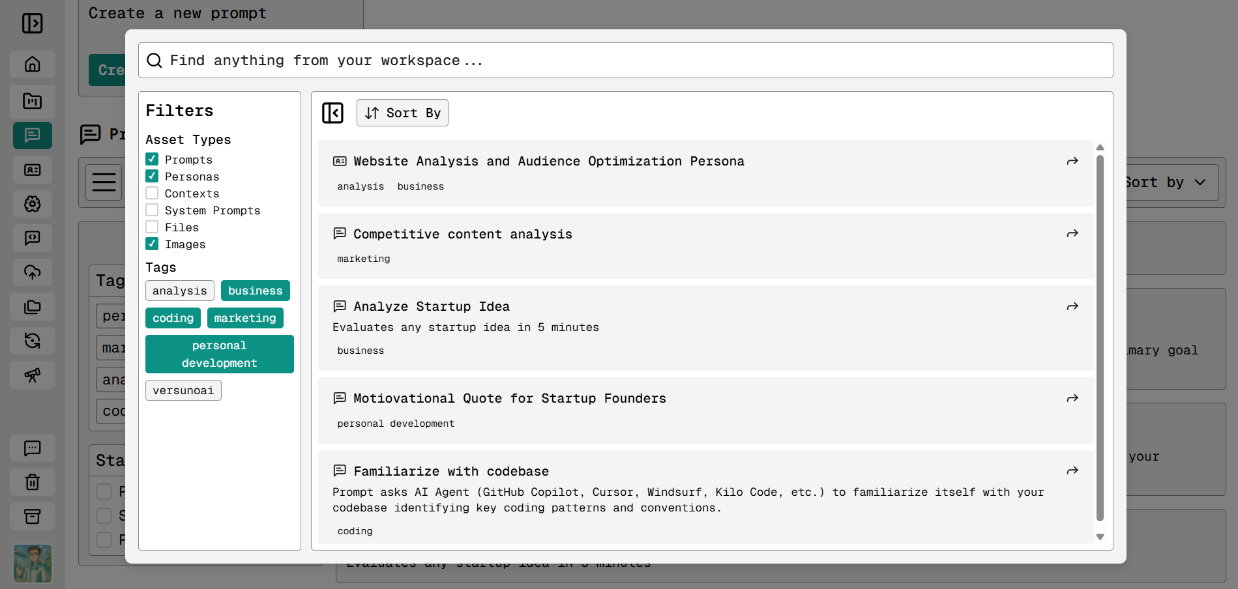Viewport: 1238px width, 589px height.
Task: Enable the Contexts asset type filter
Action: click(x=152, y=192)
